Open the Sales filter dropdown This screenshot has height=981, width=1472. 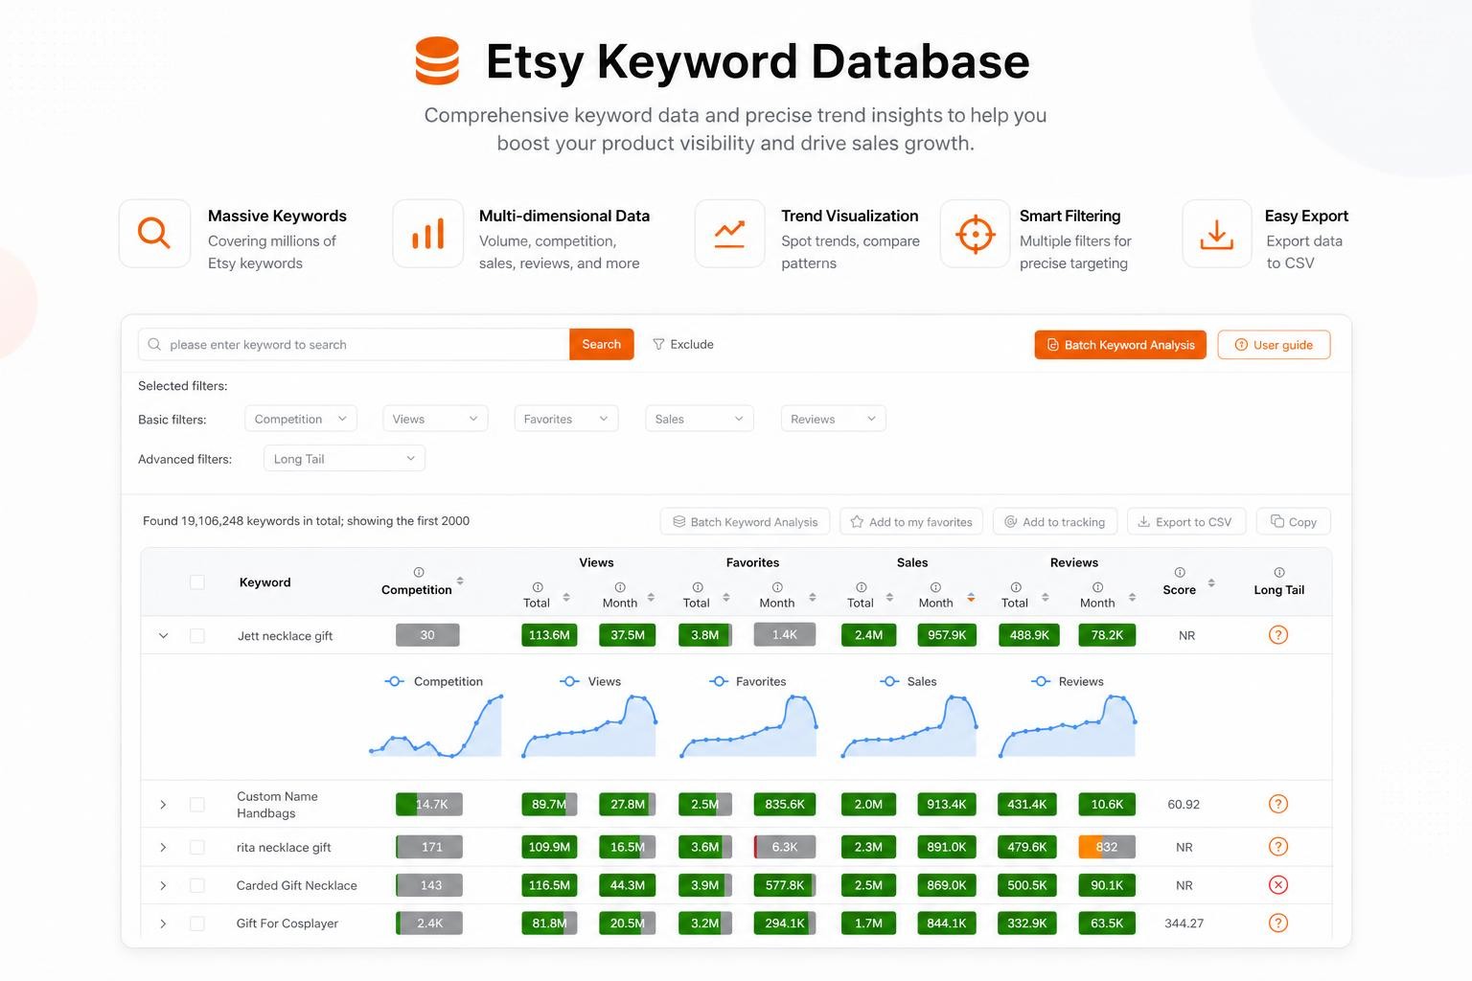[700, 419]
